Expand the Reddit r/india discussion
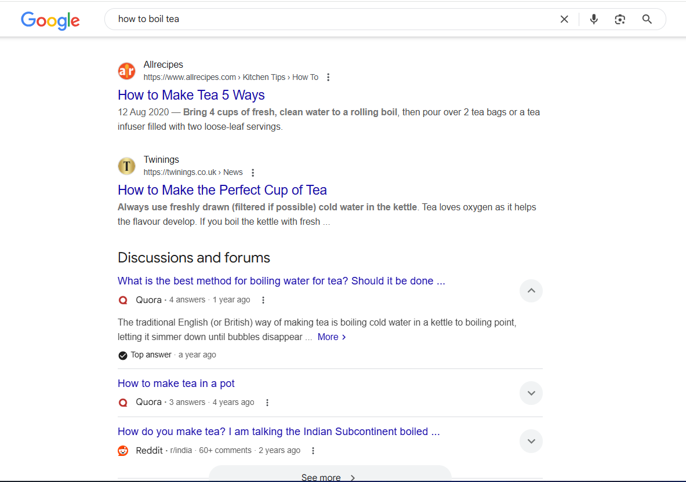Viewport: 686px width, 482px height. (531, 441)
